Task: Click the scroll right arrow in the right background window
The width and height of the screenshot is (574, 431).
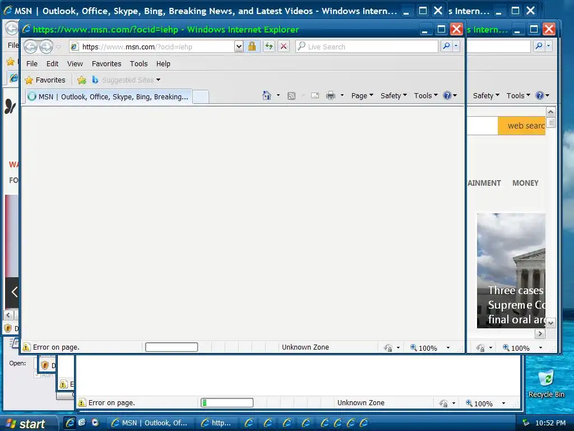Action: click(540, 333)
